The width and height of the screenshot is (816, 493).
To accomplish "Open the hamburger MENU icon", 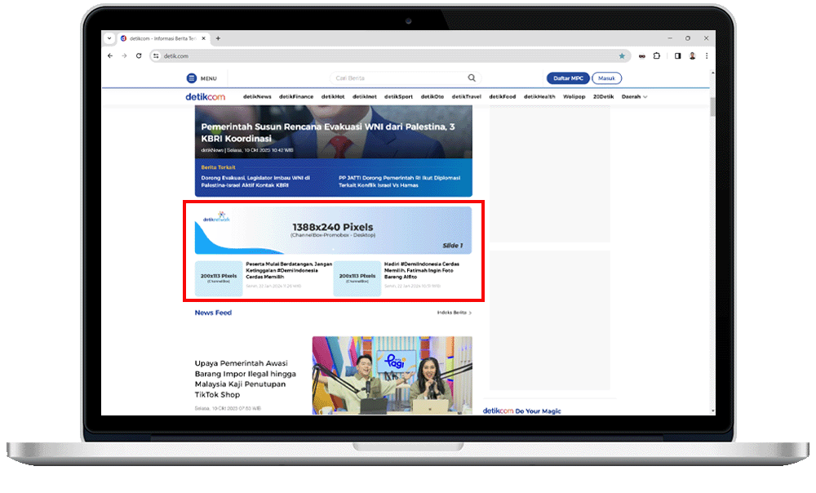I will pyautogui.click(x=192, y=78).
